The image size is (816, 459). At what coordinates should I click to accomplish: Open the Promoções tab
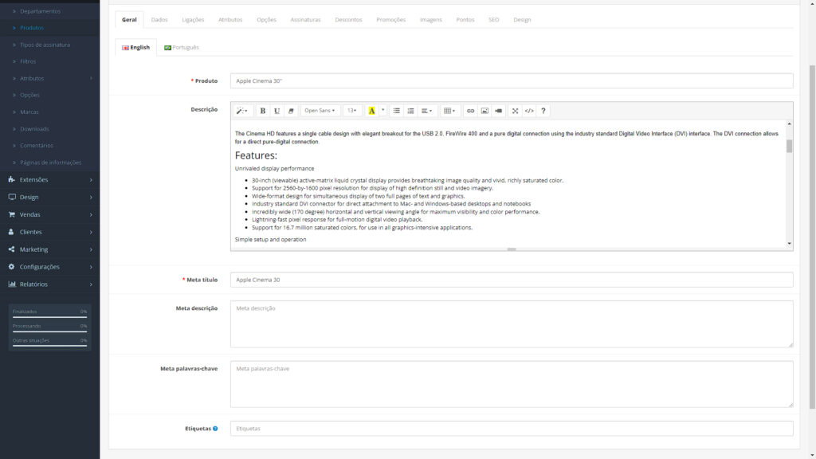pyautogui.click(x=390, y=20)
